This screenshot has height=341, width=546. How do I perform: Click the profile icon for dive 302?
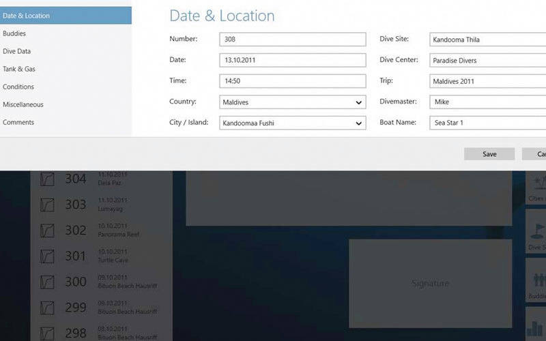tap(47, 231)
